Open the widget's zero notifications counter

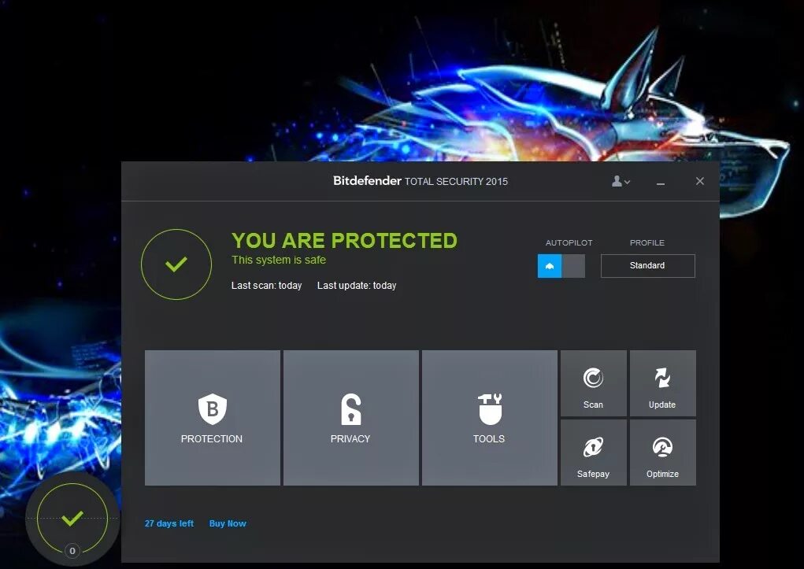[x=72, y=551]
